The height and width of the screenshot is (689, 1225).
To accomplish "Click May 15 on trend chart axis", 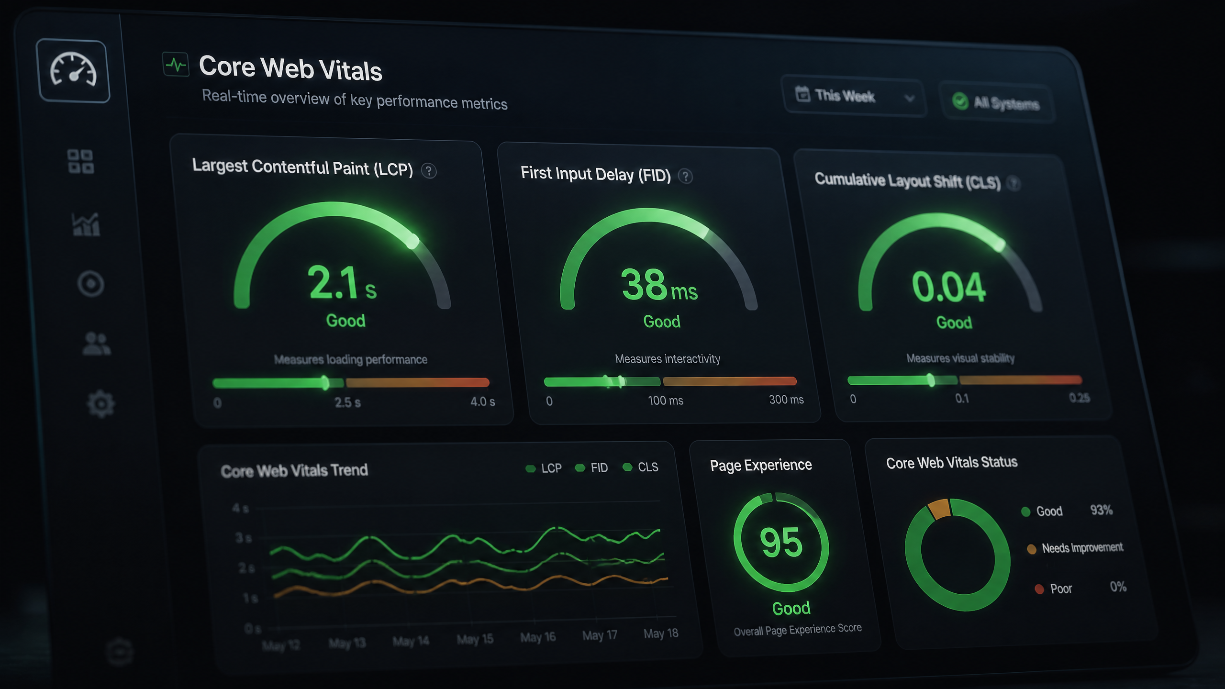I will (475, 639).
